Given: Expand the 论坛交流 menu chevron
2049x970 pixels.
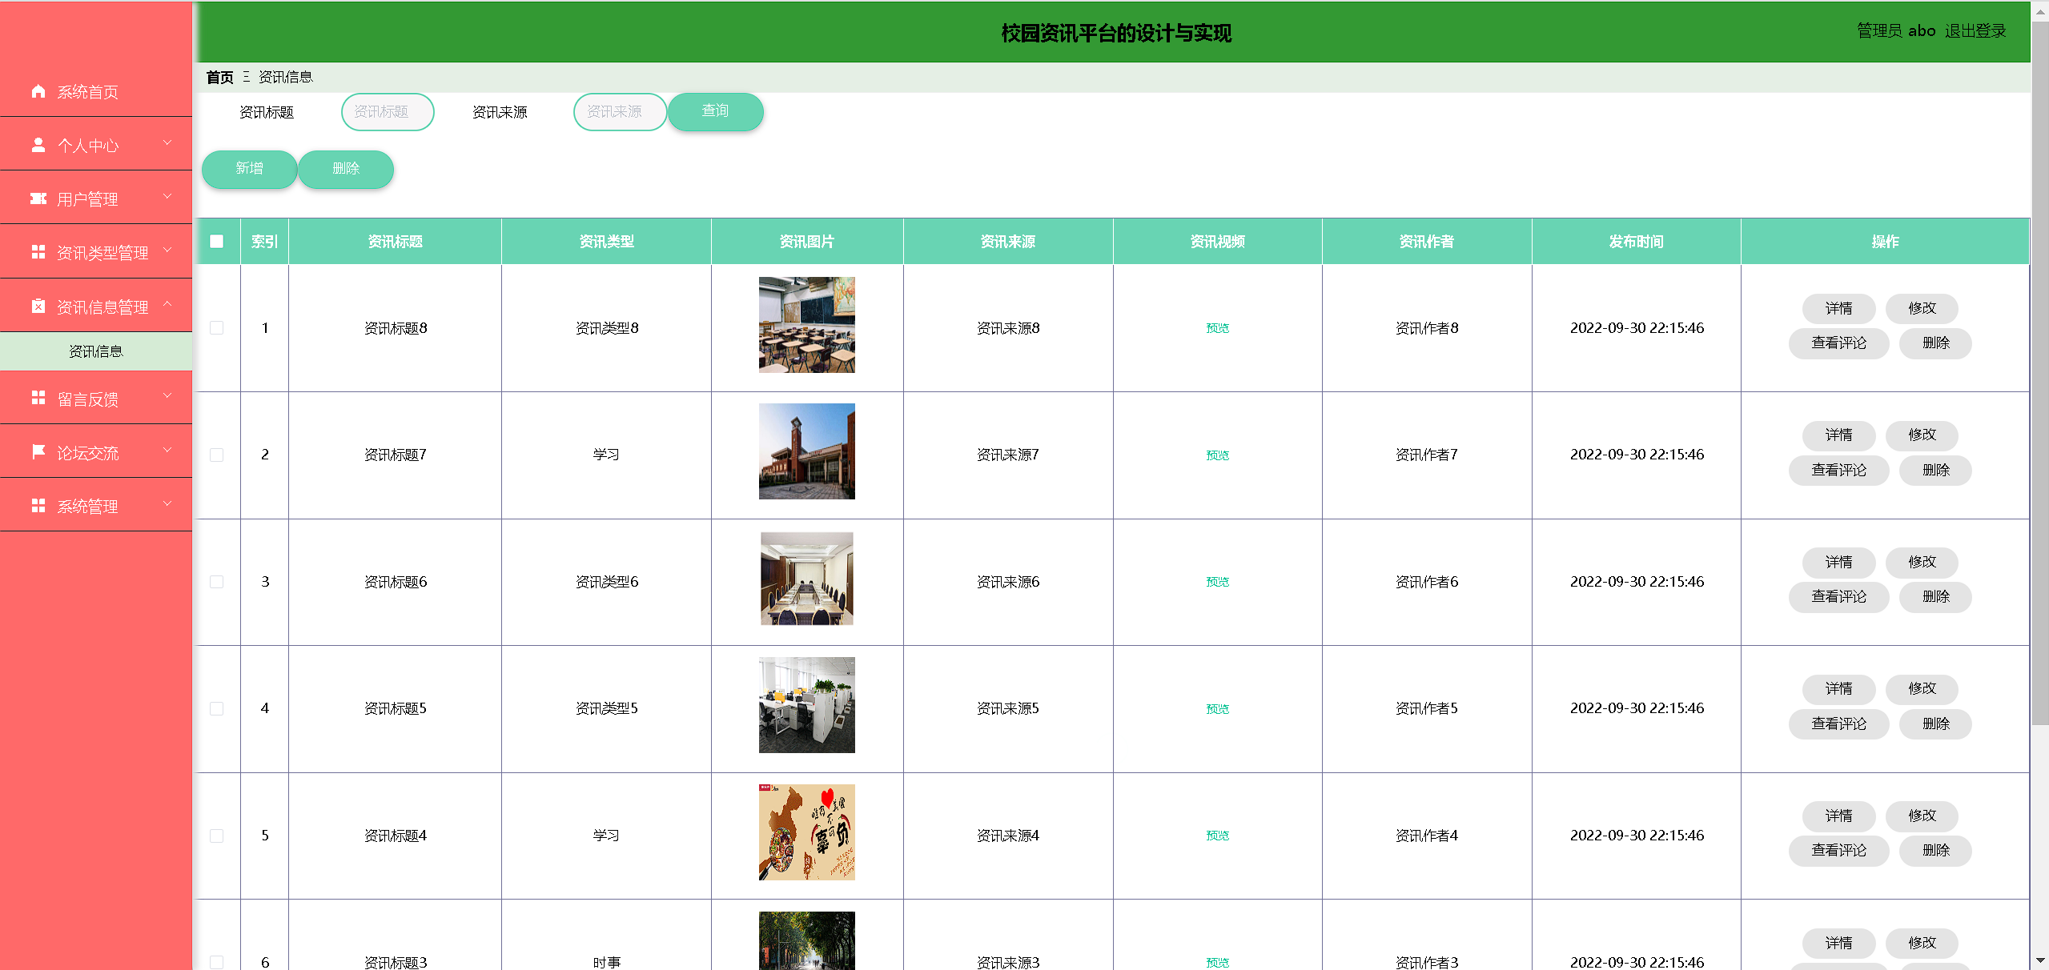Looking at the screenshot, I should pyautogui.click(x=167, y=451).
